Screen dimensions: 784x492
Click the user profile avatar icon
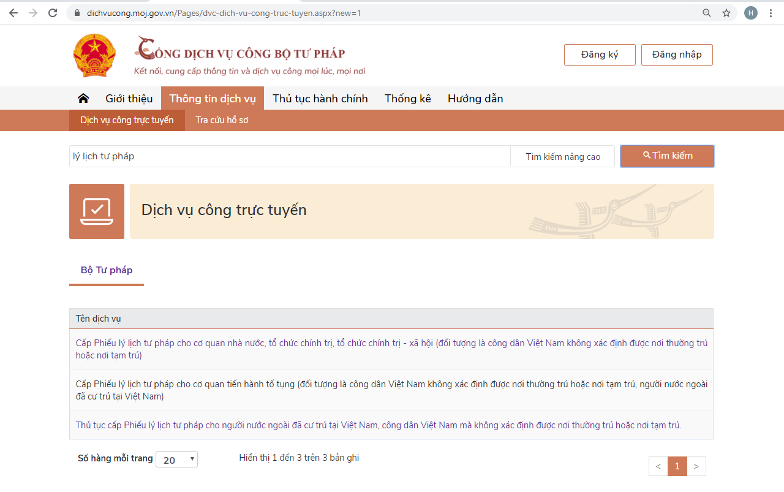750,13
